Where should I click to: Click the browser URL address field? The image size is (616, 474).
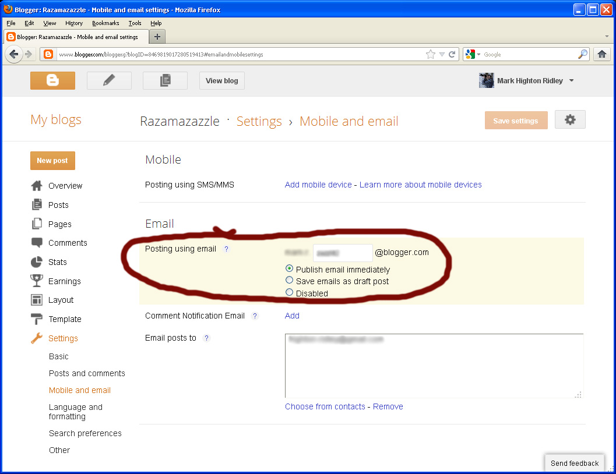240,55
